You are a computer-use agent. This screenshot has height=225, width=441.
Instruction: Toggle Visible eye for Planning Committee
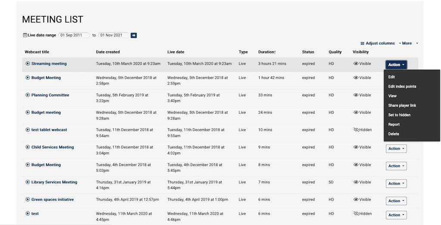click(356, 95)
